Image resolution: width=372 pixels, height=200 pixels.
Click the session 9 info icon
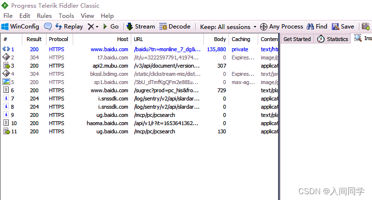tap(6, 114)
